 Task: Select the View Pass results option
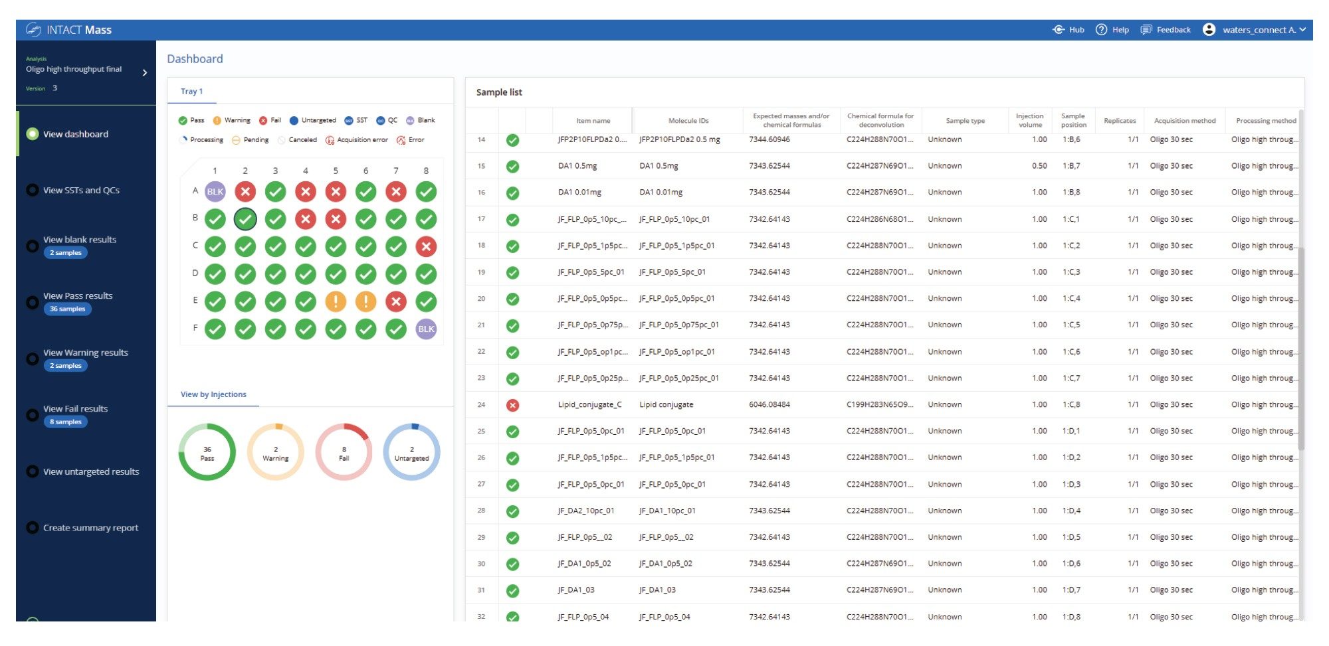point(77,295)
